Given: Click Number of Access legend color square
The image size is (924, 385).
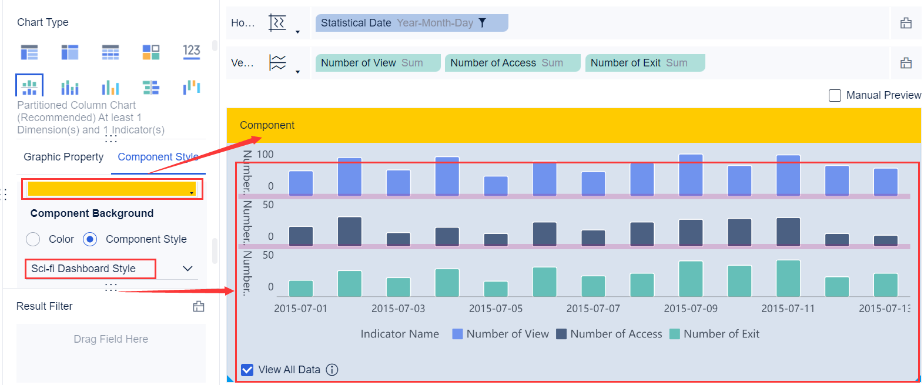Looking at the screenshot, I should tap(561, 334).
